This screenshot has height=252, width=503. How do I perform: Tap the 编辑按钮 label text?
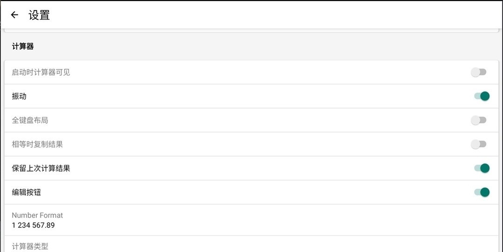pos(27,192)
